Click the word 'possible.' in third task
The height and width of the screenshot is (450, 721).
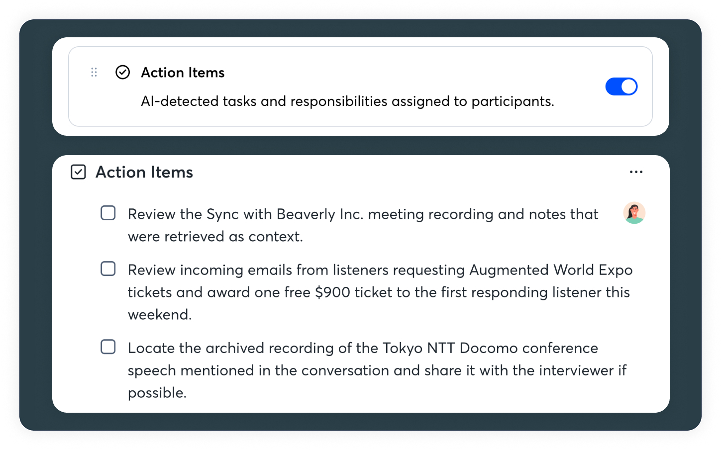pyautogui.click(x=157, y=393)
